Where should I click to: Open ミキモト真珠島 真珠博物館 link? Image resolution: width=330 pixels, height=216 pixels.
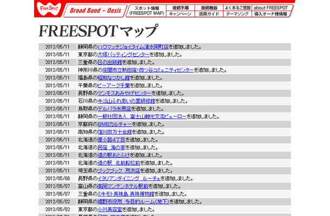(x=126, y=194)
